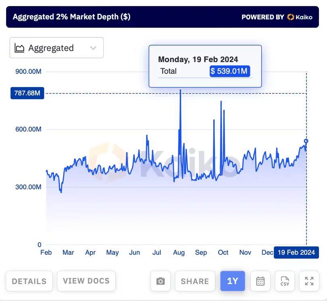Click the 787.68M y-axis value label

(27, 93)
